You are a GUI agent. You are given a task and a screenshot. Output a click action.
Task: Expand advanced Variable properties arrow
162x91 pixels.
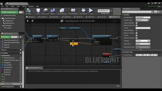(x=141, y=50)
